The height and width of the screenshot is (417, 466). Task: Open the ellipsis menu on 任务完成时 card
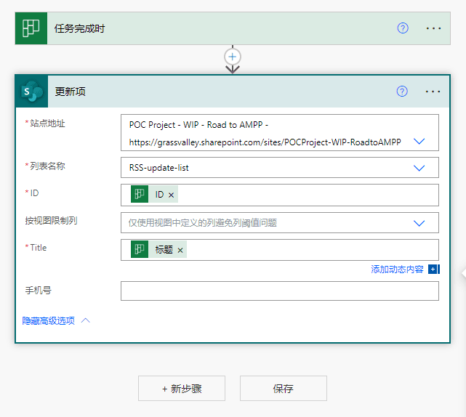pos(433,28)
